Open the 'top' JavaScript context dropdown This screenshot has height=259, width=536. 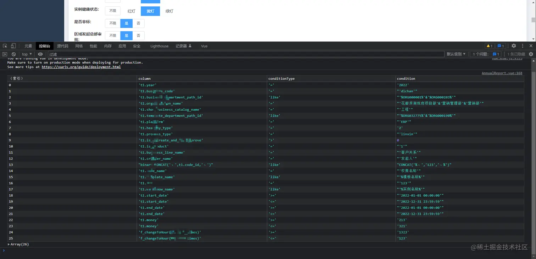[27, 54]
